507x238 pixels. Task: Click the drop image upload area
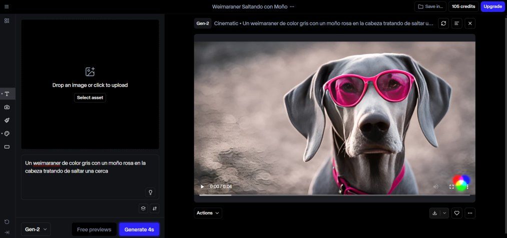(90, 84)
